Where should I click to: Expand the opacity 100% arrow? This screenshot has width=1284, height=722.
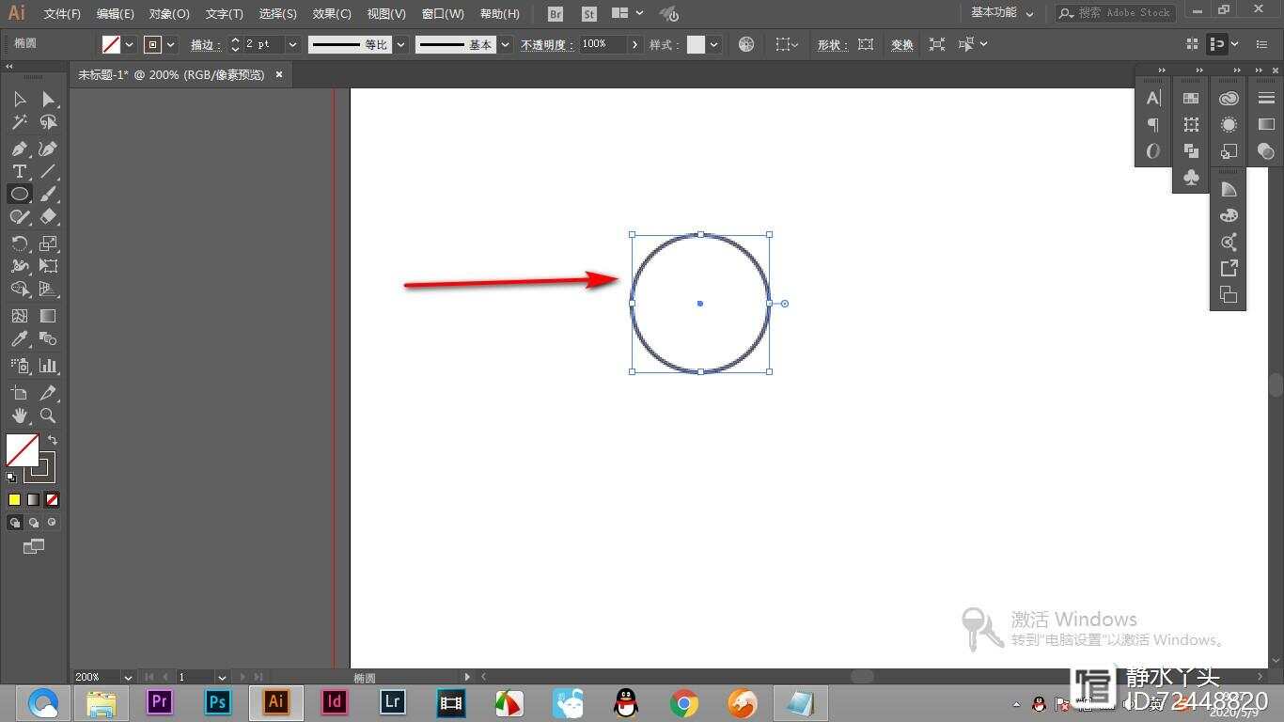click(635, 44)
